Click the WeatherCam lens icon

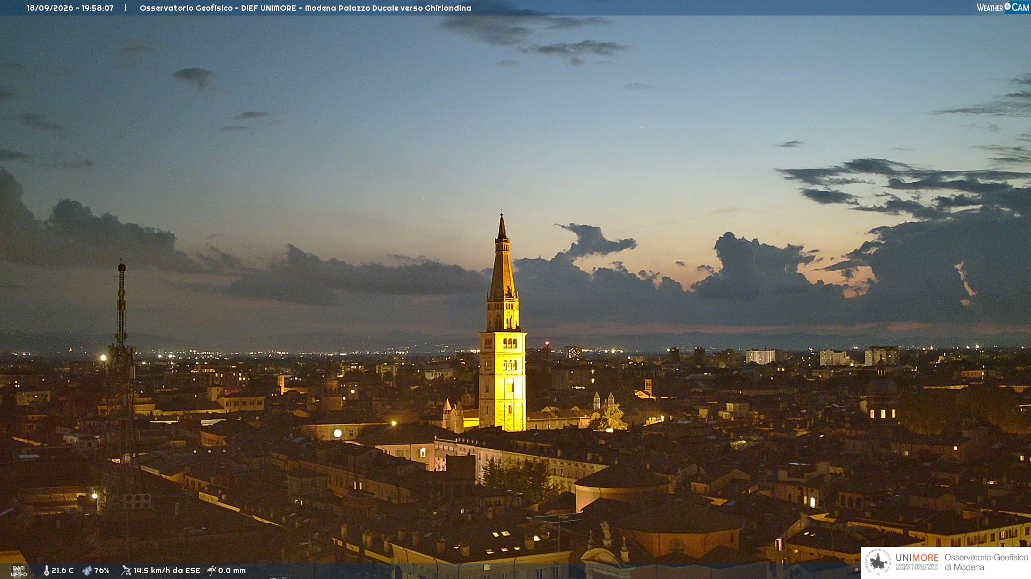(1007, 6)
